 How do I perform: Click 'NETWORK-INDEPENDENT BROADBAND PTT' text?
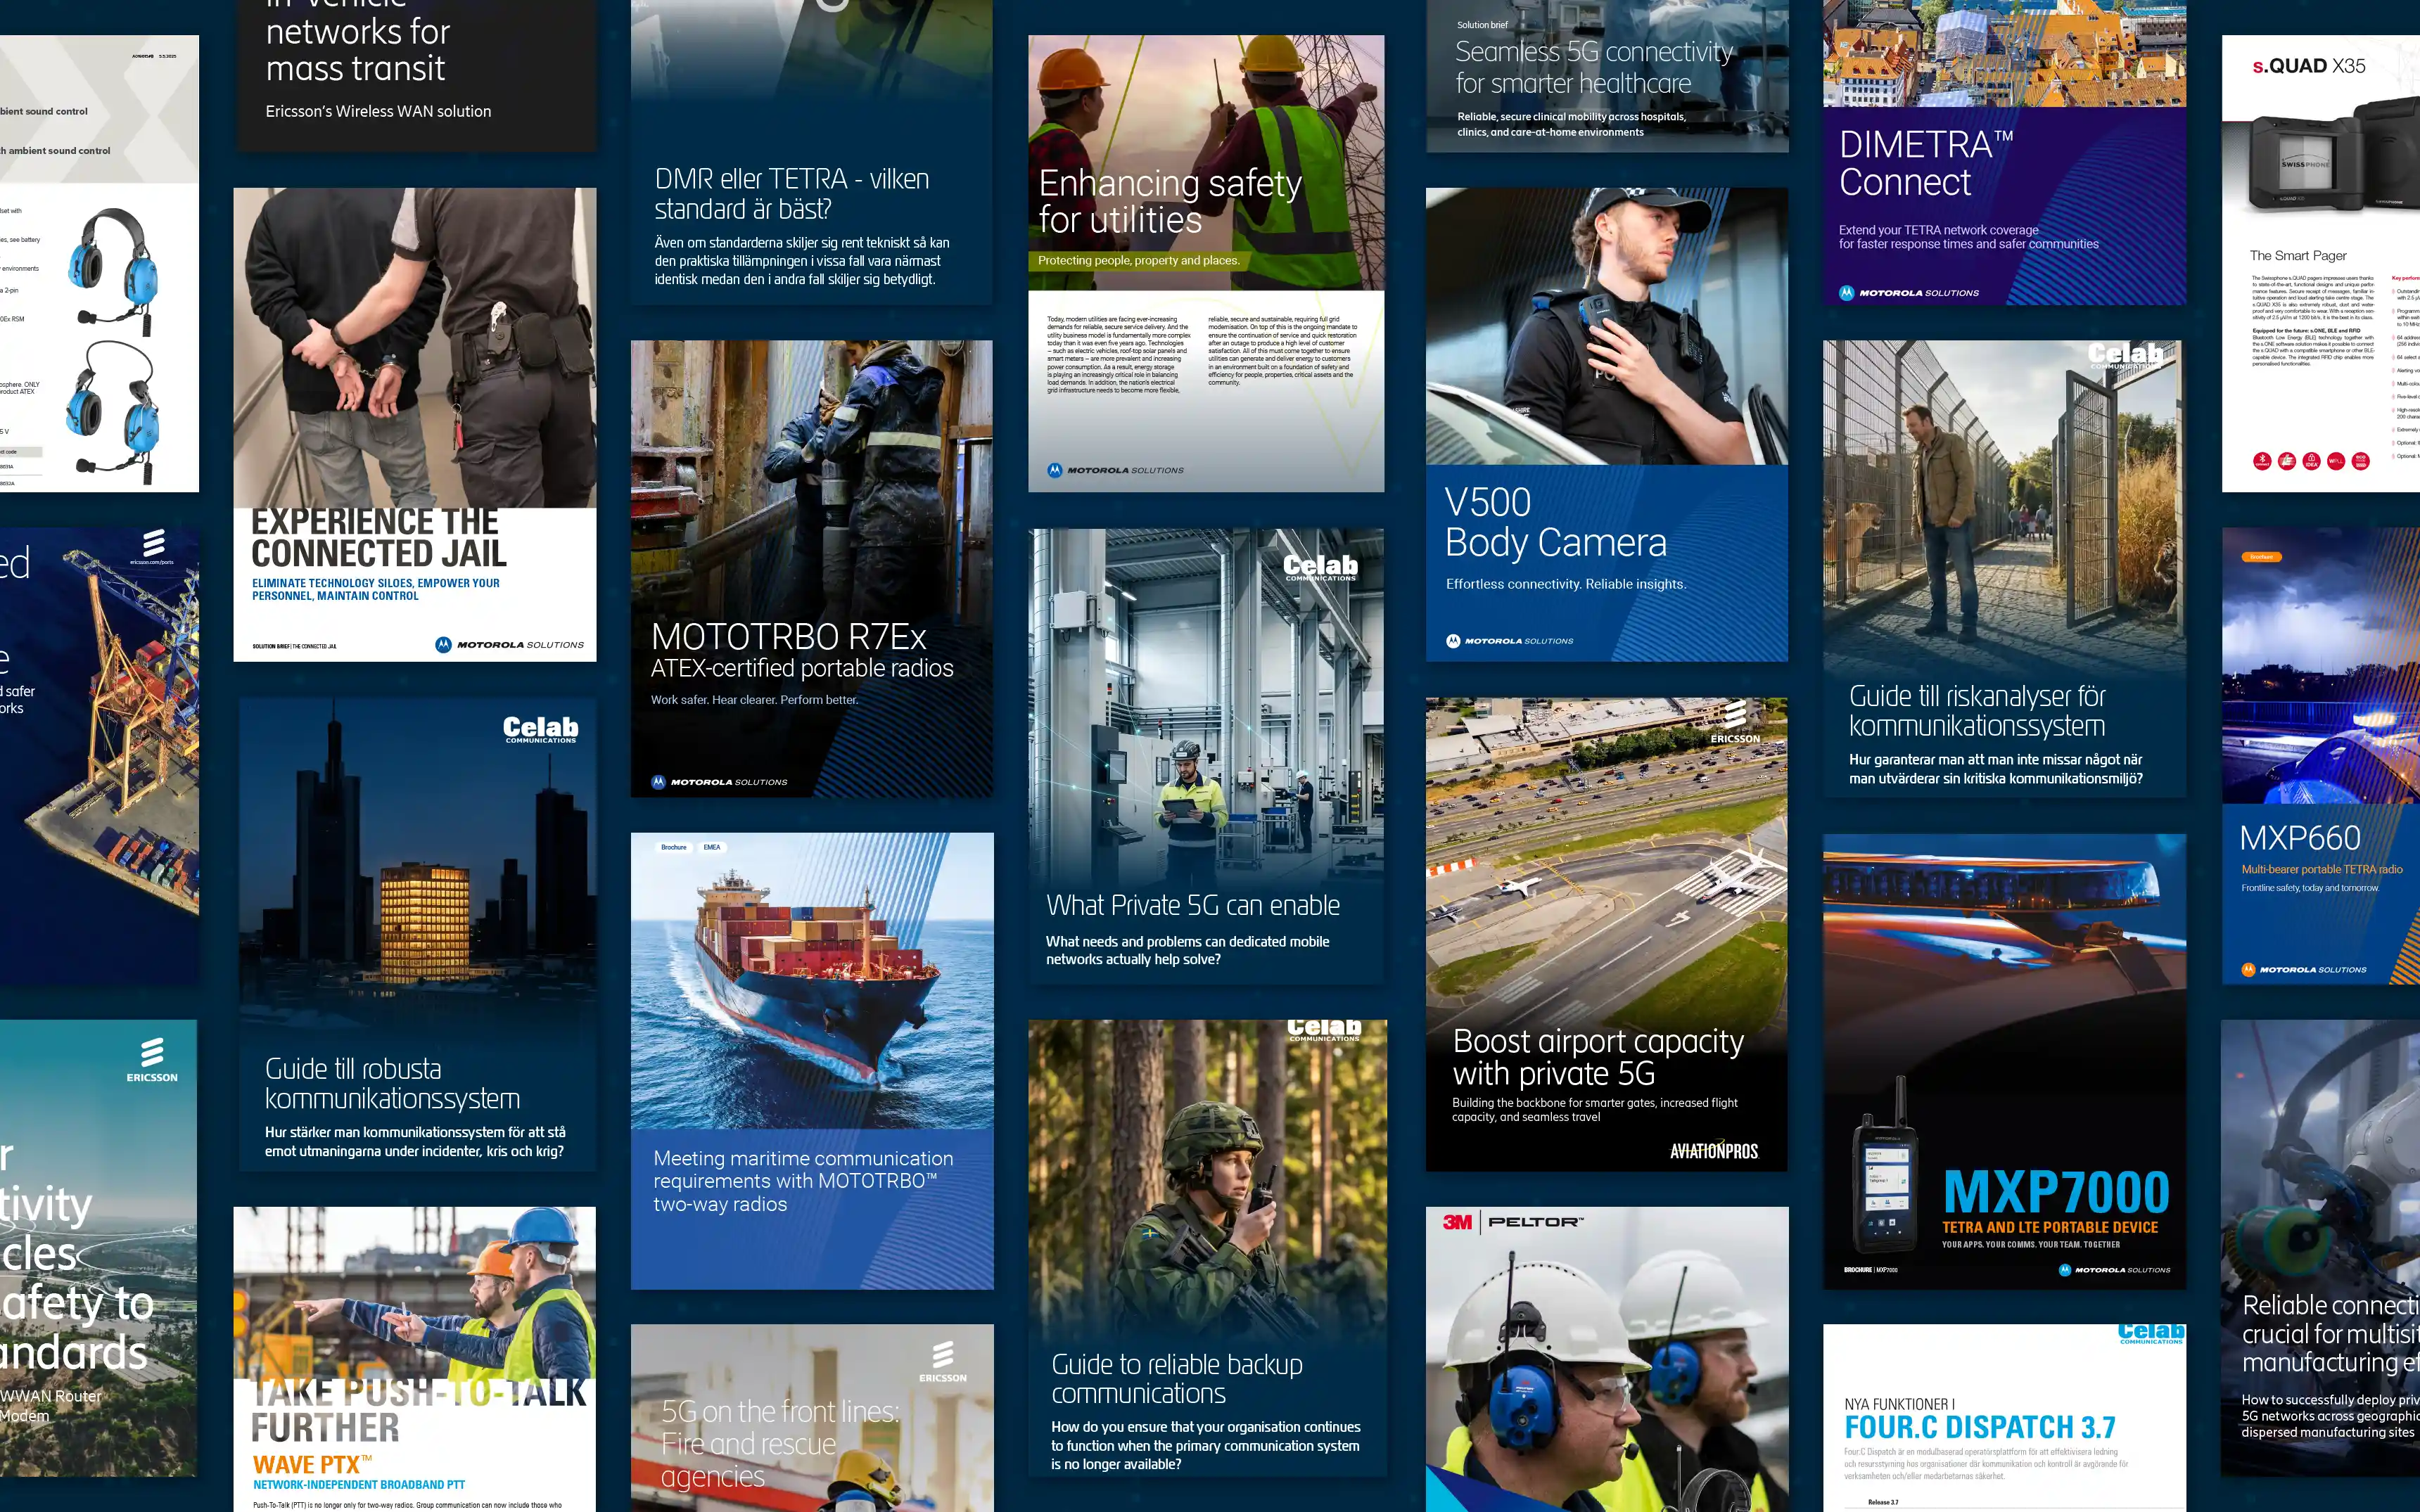click(359, 1485)
